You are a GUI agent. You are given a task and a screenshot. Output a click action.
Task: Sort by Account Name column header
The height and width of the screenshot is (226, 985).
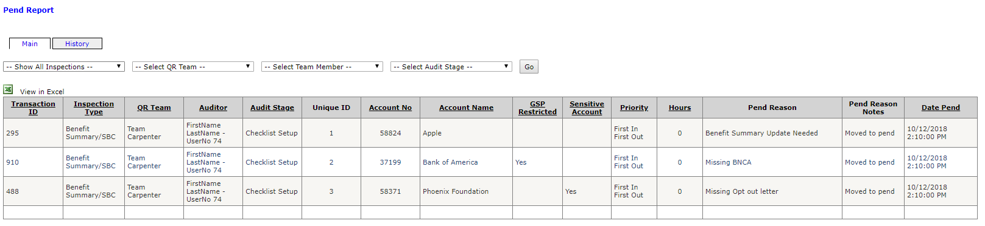point(467,108)
